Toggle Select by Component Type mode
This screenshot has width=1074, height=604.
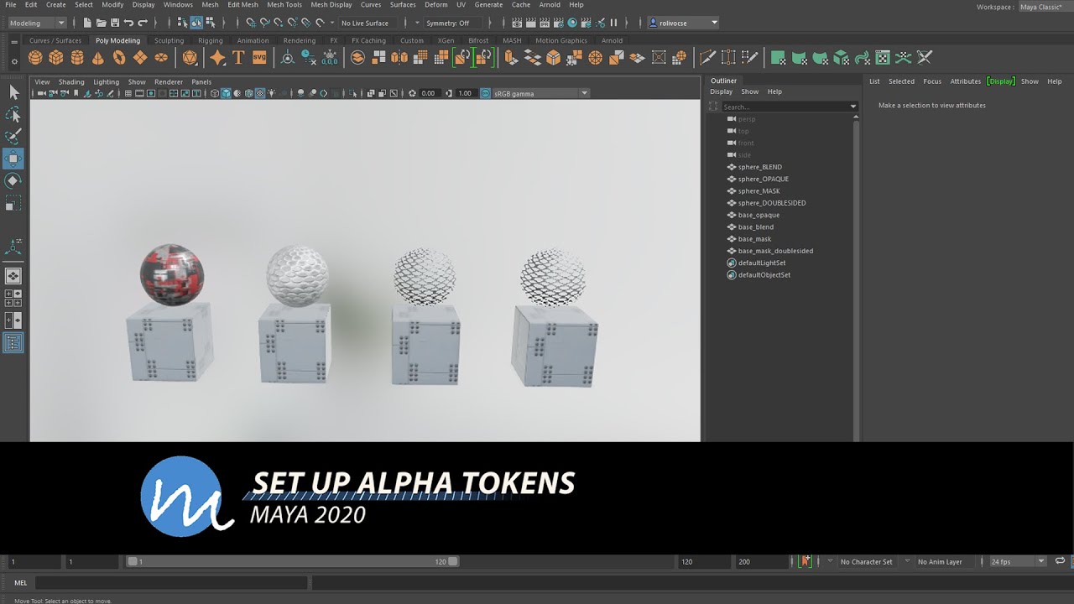(210, 23)
